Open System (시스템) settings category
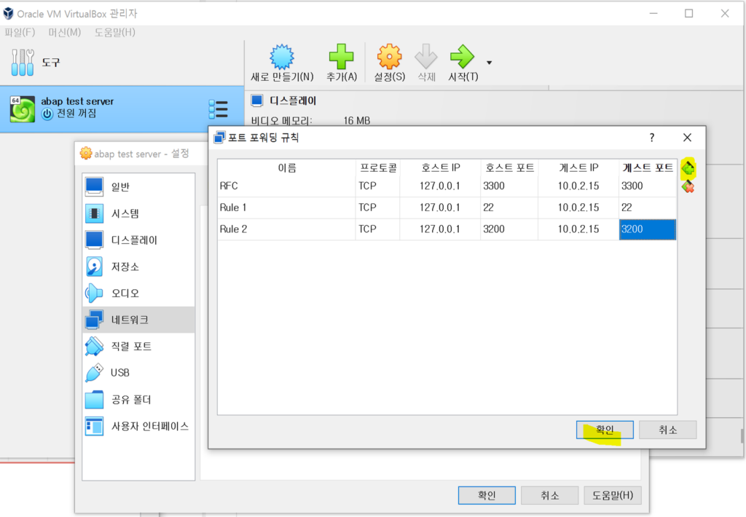 pos(138,213)
